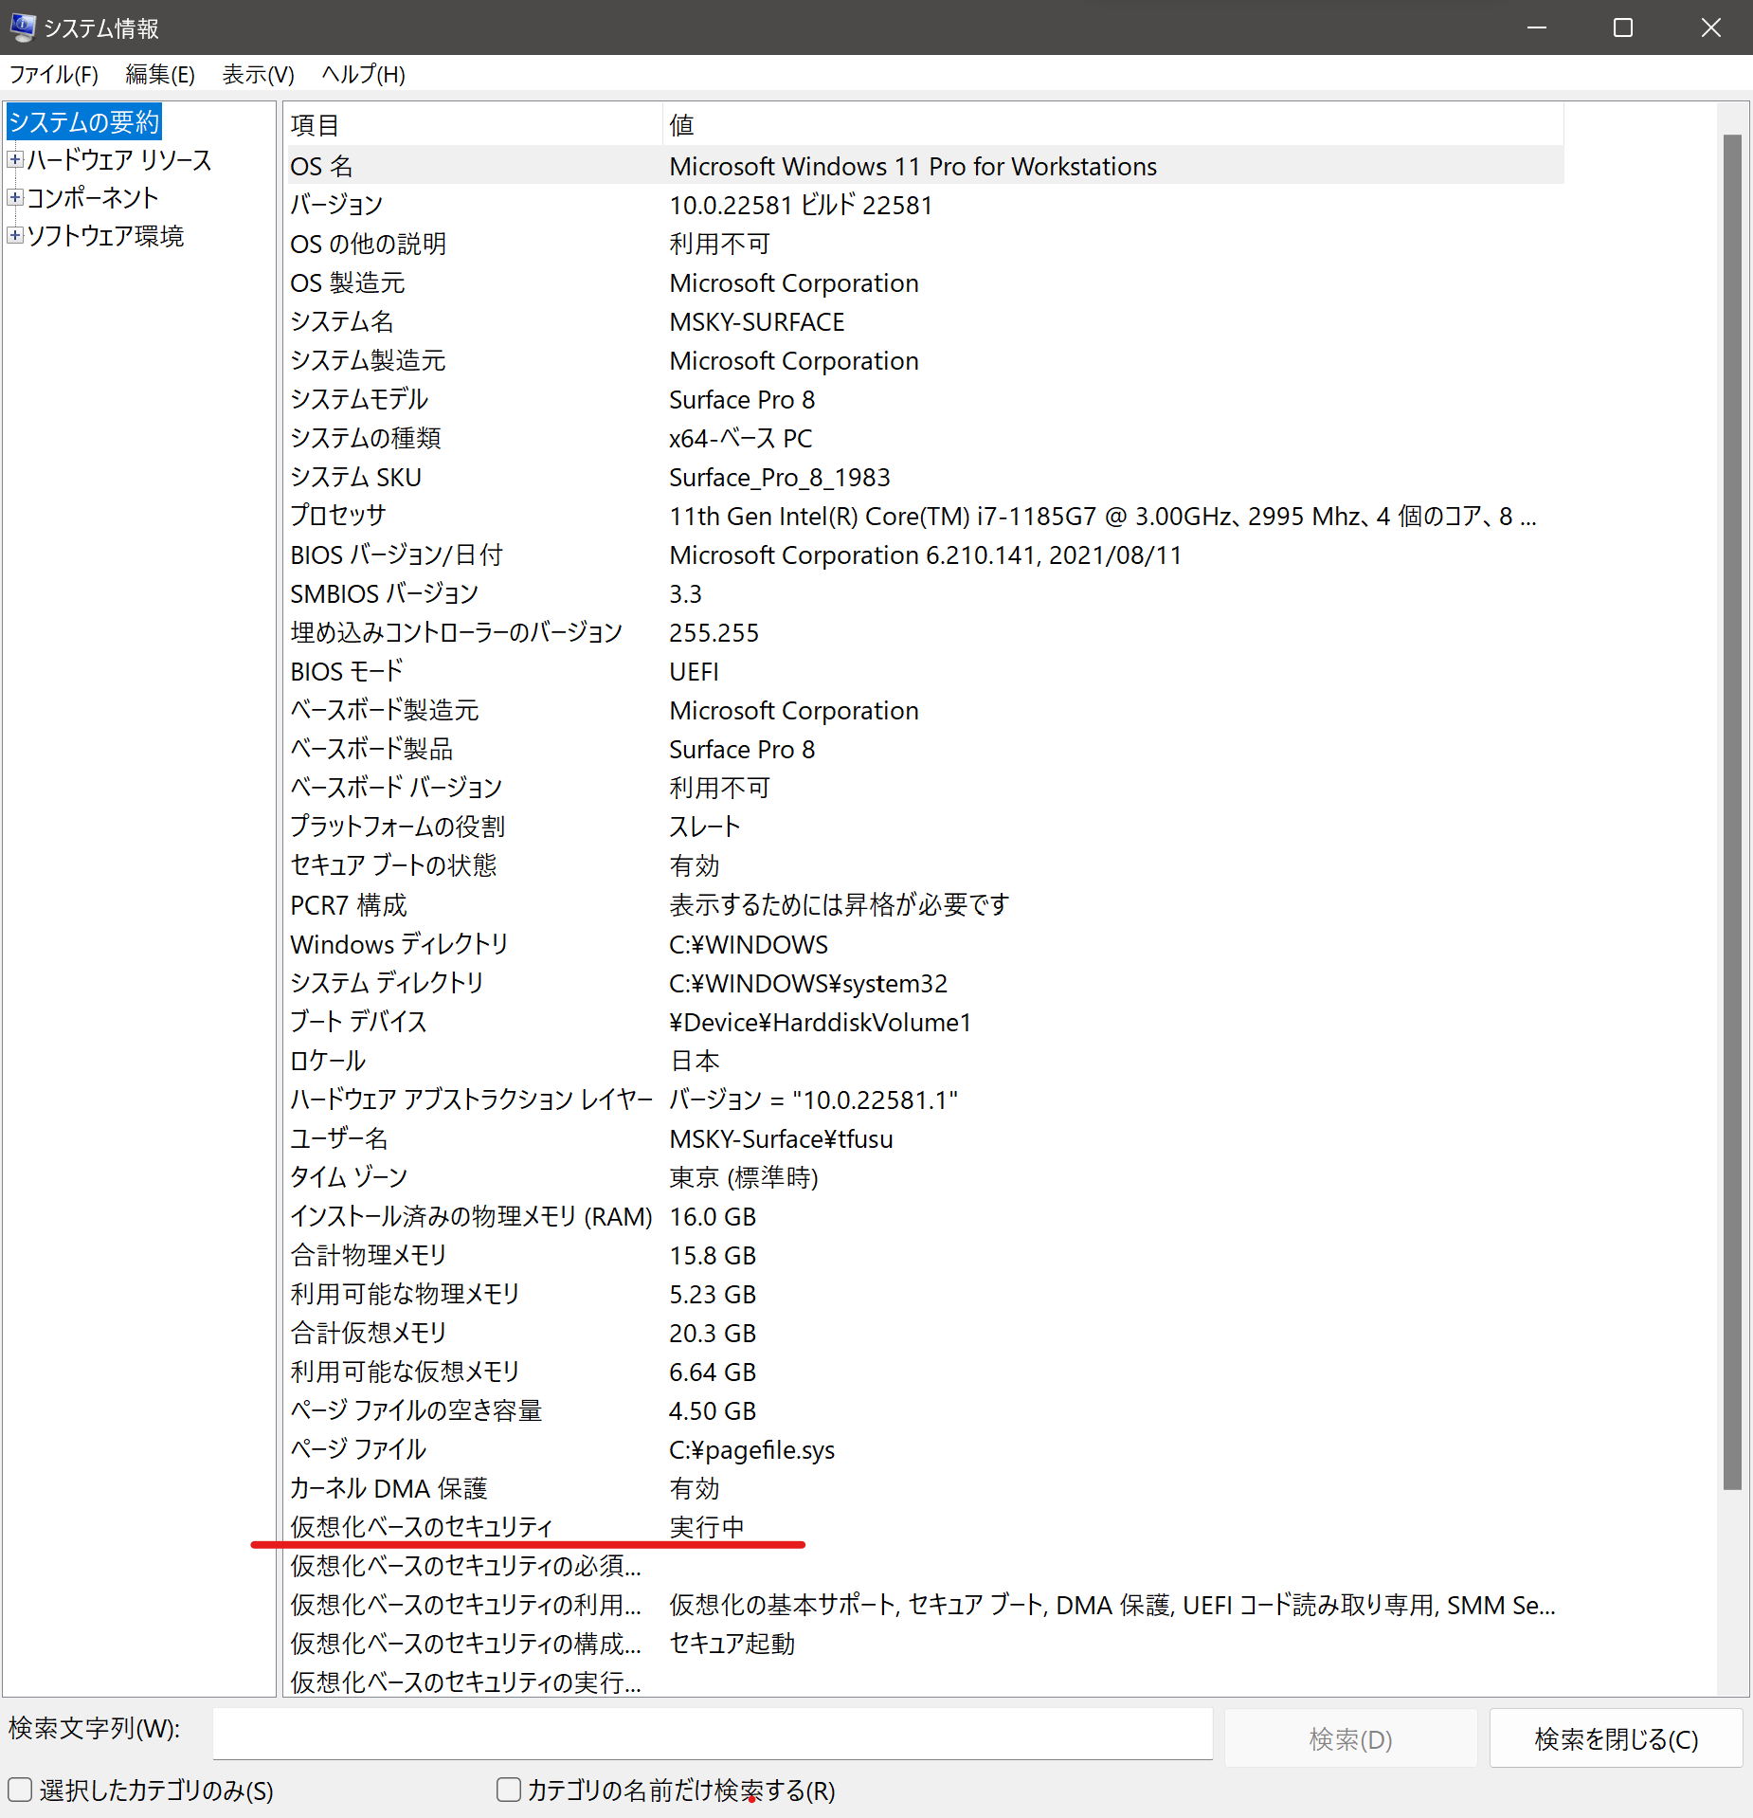Screen dimensions: 1753x1818
Task: Click the セキュア起動 value cell
Action: (x=732, y=1644)
